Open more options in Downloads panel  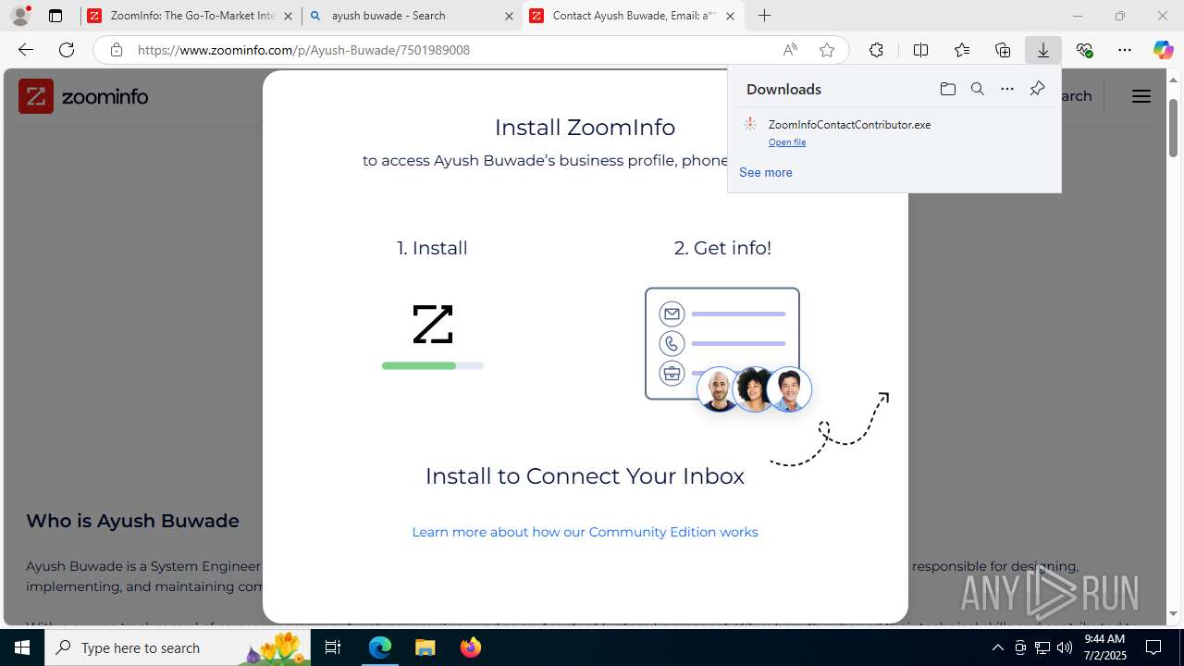[1007, 89]
